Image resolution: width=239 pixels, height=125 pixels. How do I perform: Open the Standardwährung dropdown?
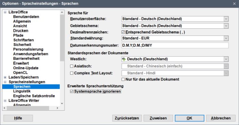pyautogui.click(x=226, y=38)
